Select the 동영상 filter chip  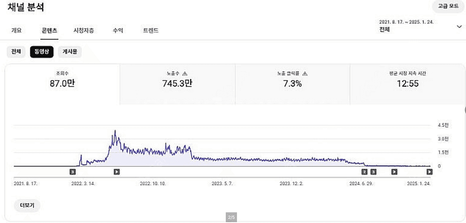(41, 52)
